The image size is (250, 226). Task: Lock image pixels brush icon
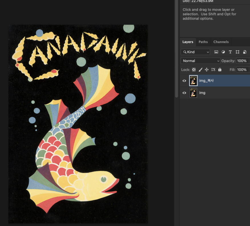200,70
